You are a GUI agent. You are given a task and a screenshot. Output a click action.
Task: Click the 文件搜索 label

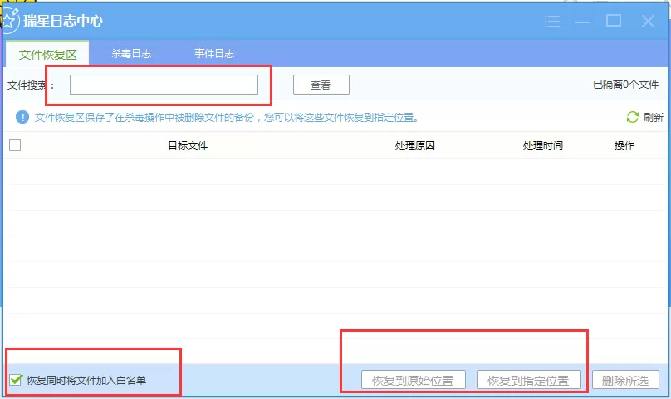[31, 85]
